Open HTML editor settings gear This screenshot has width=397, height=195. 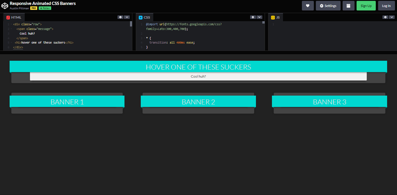pyautogui.click(x=120, y=17)
